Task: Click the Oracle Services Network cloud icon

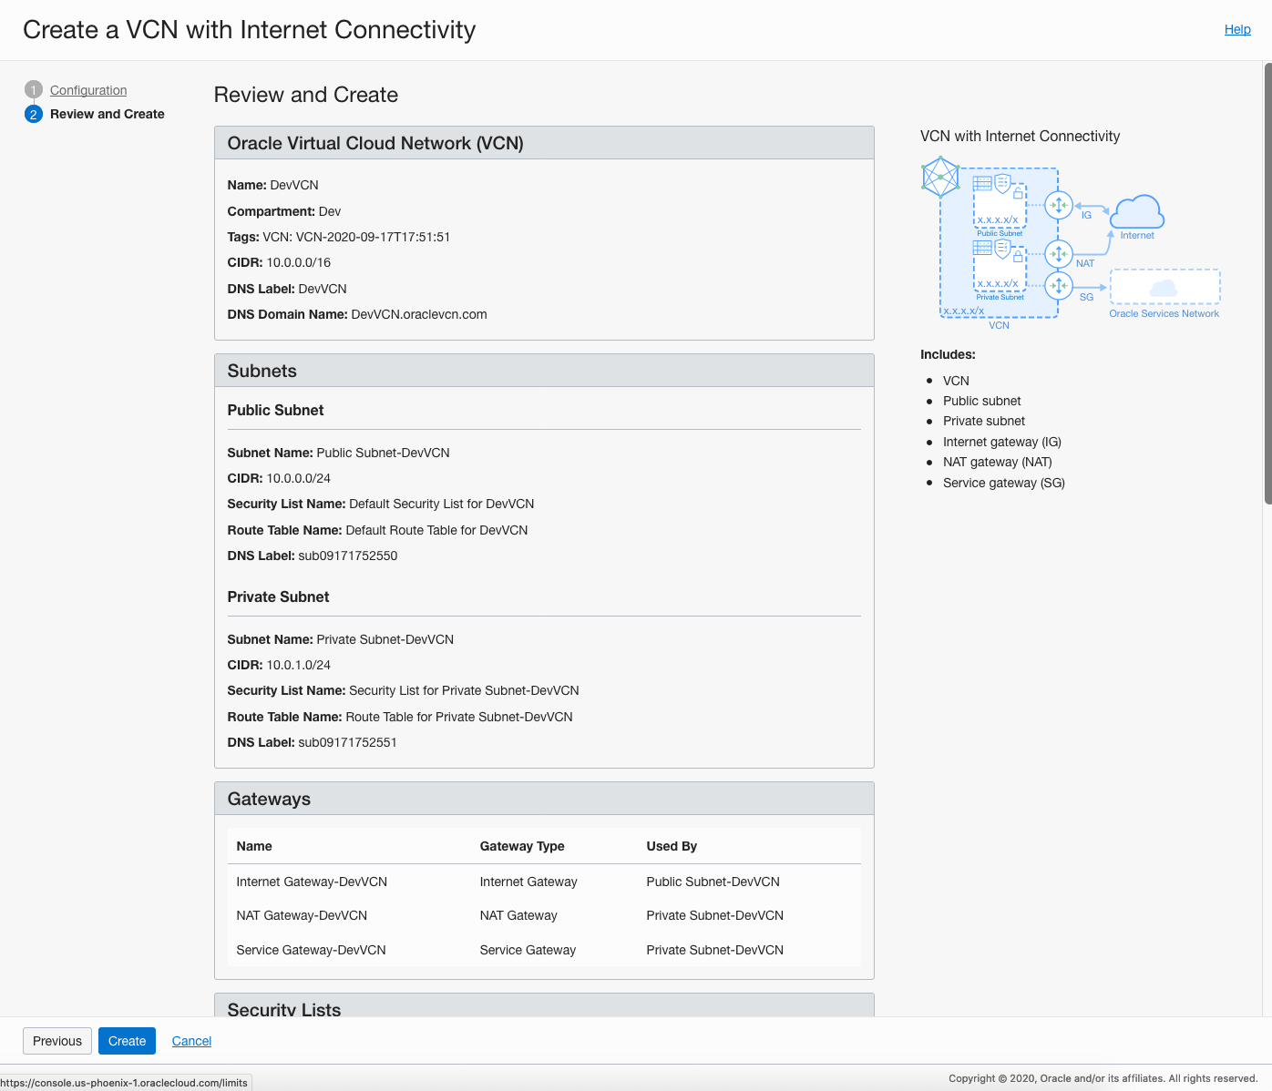Action: [x=1164, y=289]
